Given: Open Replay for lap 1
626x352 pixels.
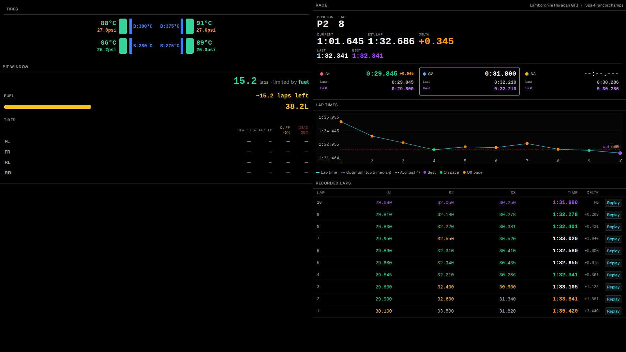Looking at the screenshot, I should click(613, 311).
